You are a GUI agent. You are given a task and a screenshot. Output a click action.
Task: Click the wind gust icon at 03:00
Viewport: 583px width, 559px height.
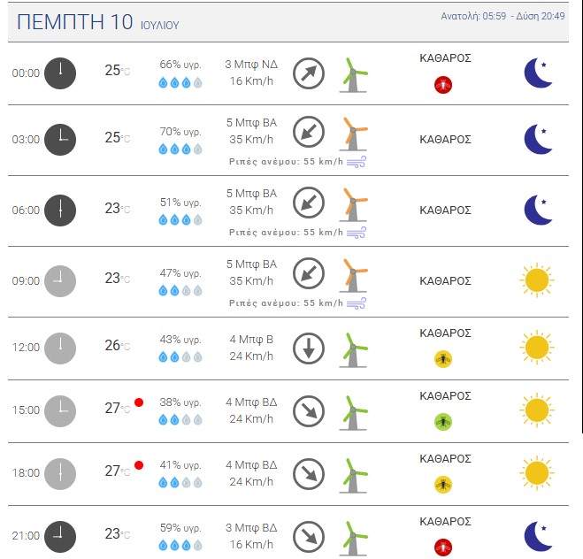tap(357, 162)
